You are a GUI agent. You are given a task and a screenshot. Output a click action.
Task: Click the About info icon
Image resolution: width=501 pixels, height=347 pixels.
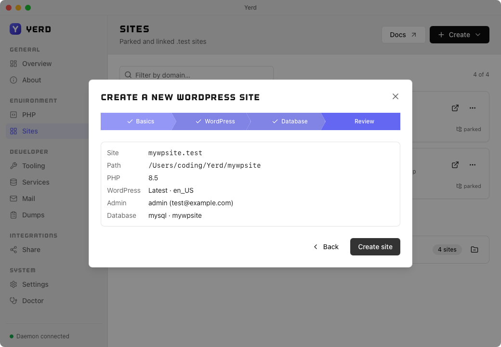coord(13,80)
